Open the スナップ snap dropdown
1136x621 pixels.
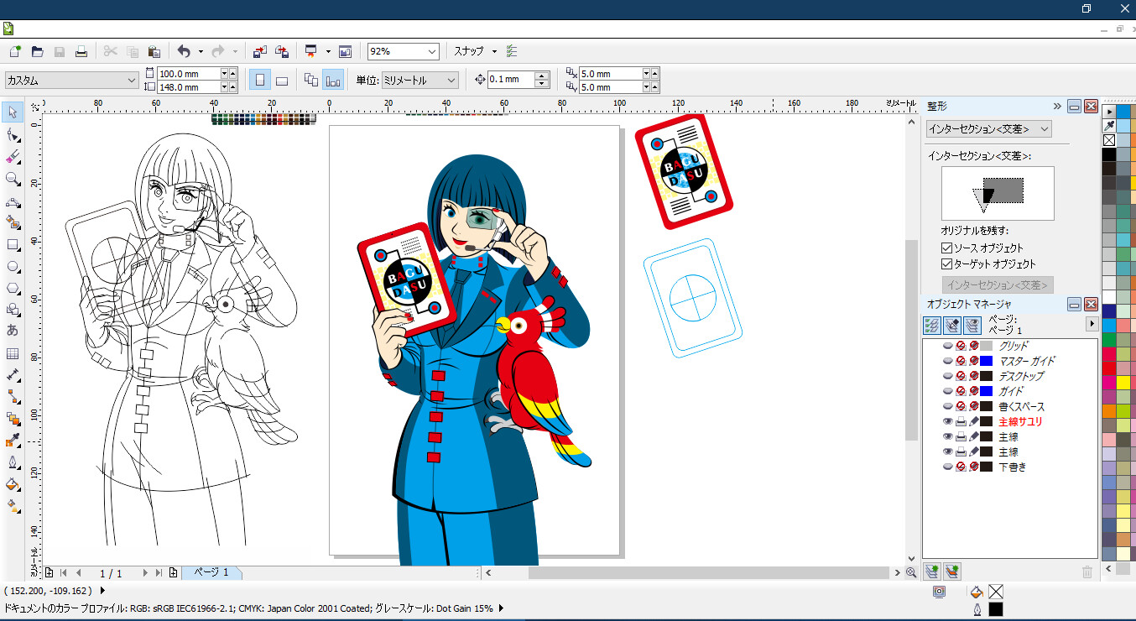point(494,51)
